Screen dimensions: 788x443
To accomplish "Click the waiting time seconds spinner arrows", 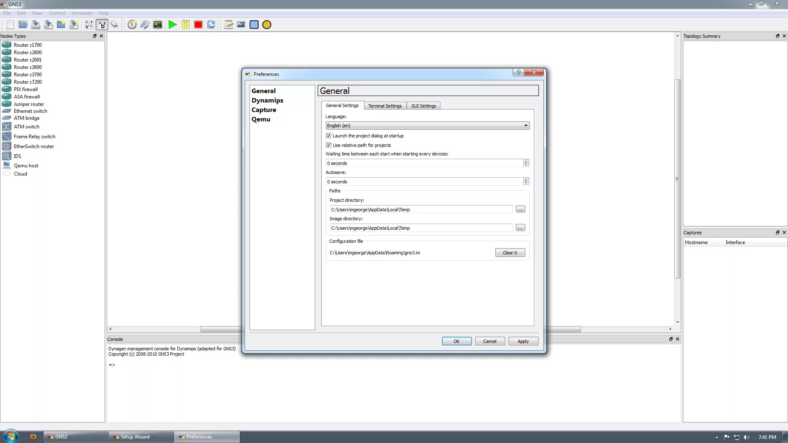I will (x=526, y=163).
